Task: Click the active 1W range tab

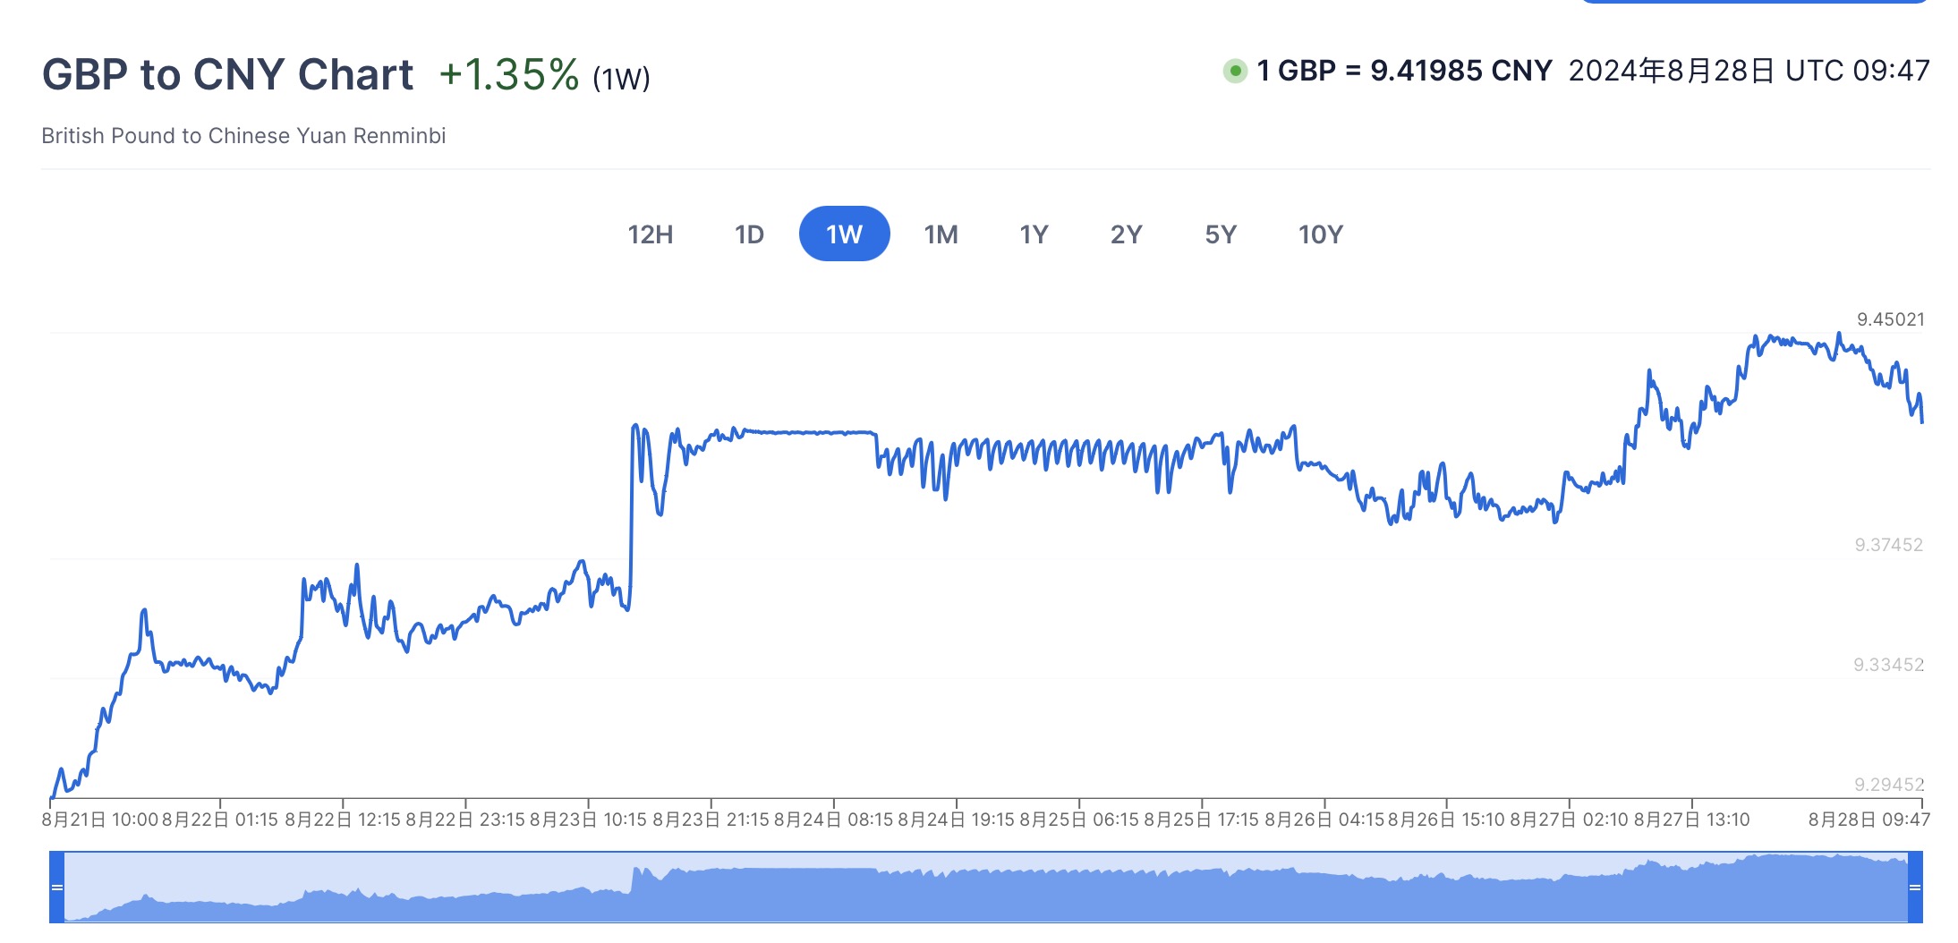Action: (x=844, y=234)
